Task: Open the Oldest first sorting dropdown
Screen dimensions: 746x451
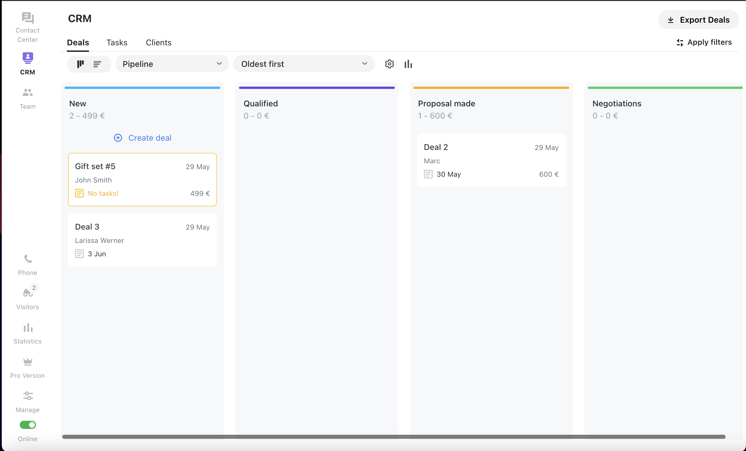Action: pos(304,64)
